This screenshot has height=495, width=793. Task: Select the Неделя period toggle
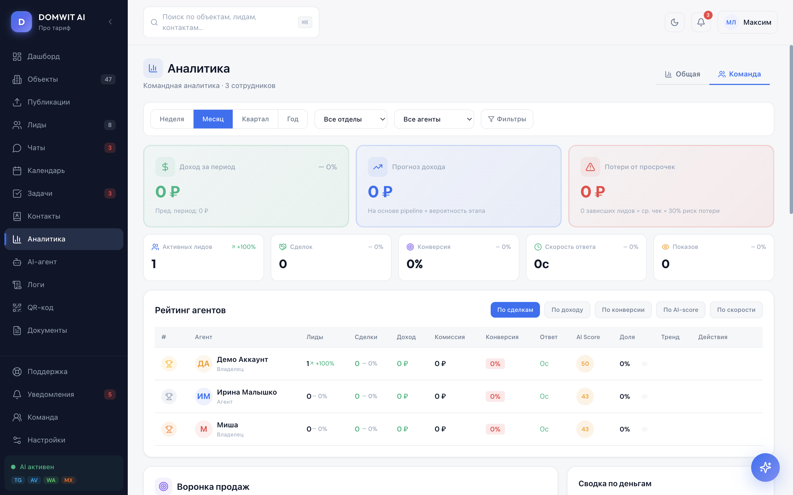tap(172, 119)
